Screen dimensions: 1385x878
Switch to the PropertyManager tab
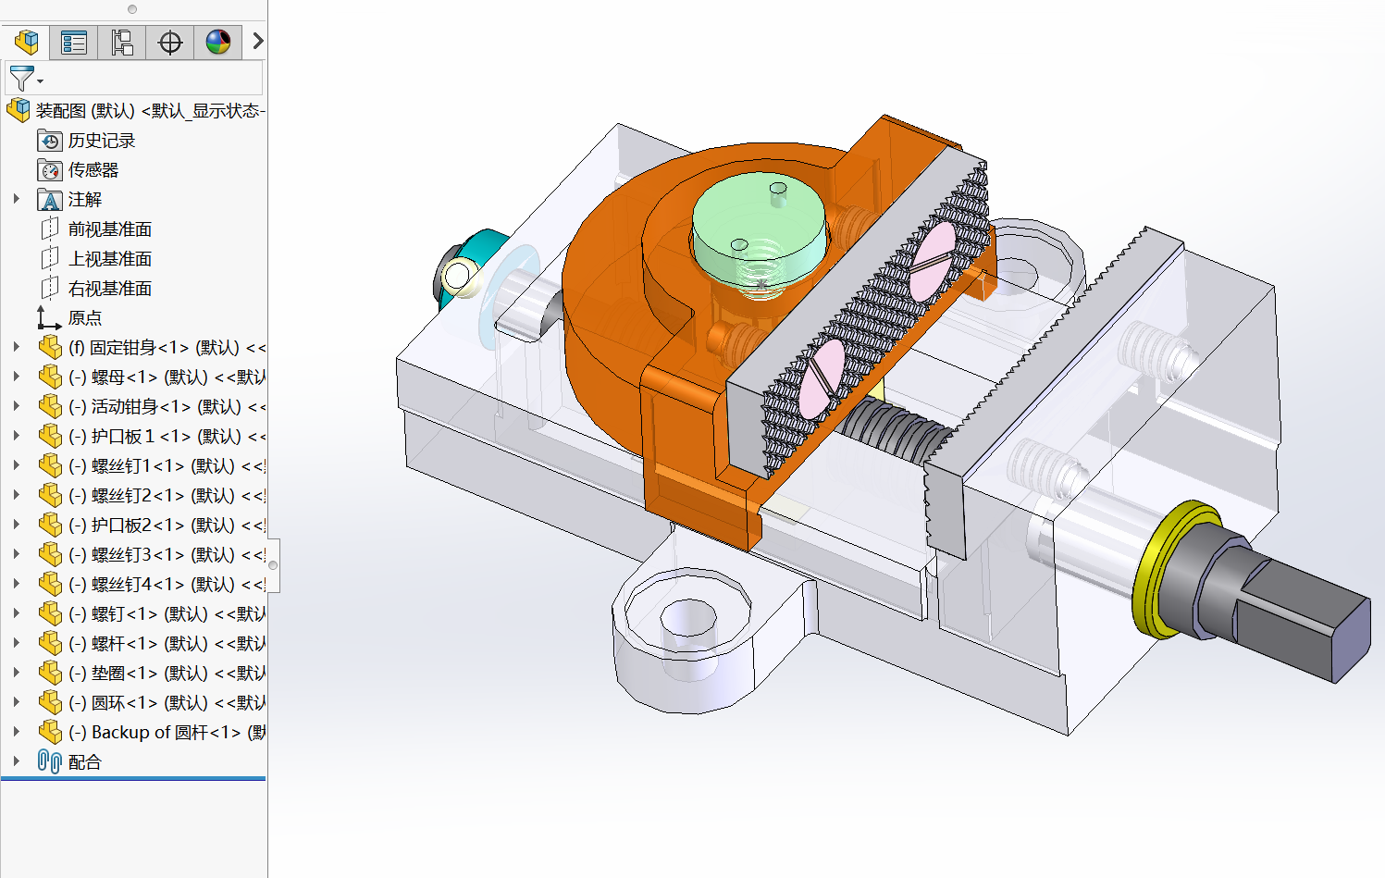74,42
